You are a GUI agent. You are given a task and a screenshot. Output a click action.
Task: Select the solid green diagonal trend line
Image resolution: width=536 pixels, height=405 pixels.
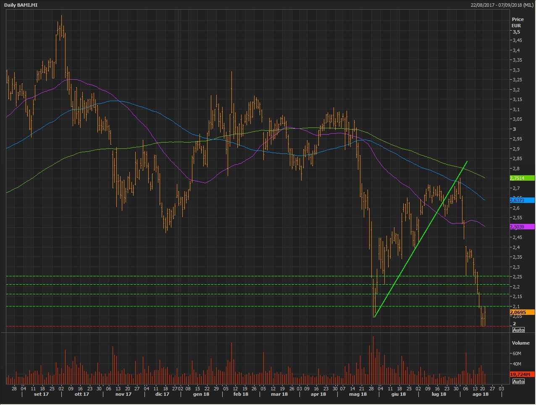pyautogui.click(x=420, y=239)
